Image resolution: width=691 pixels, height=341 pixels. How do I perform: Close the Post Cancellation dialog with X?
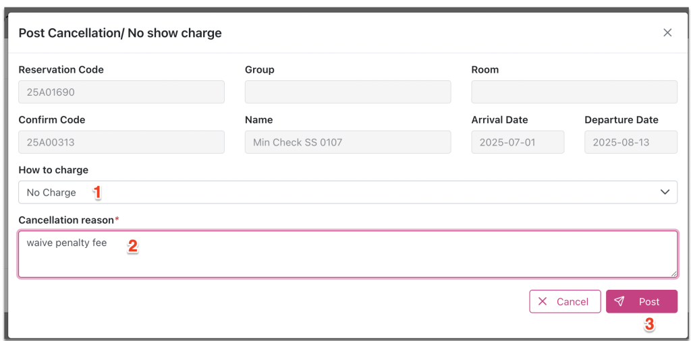click(667, 32)
